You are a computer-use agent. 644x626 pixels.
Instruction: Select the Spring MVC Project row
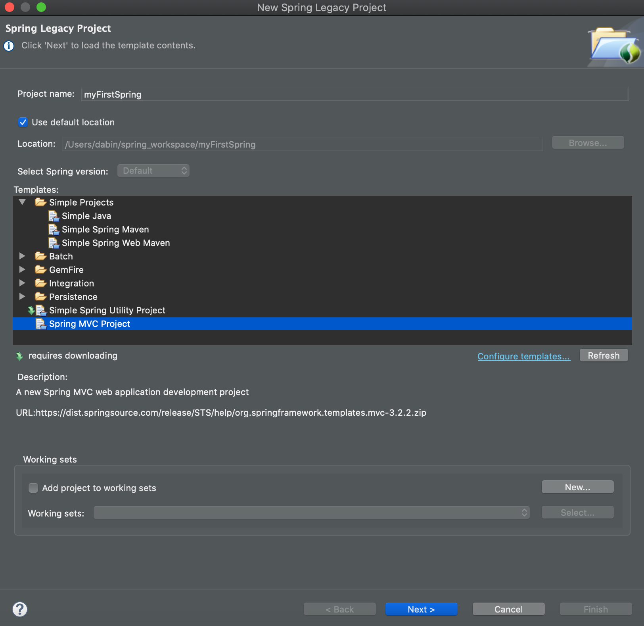pyautogui.click(x=322, y=324)
